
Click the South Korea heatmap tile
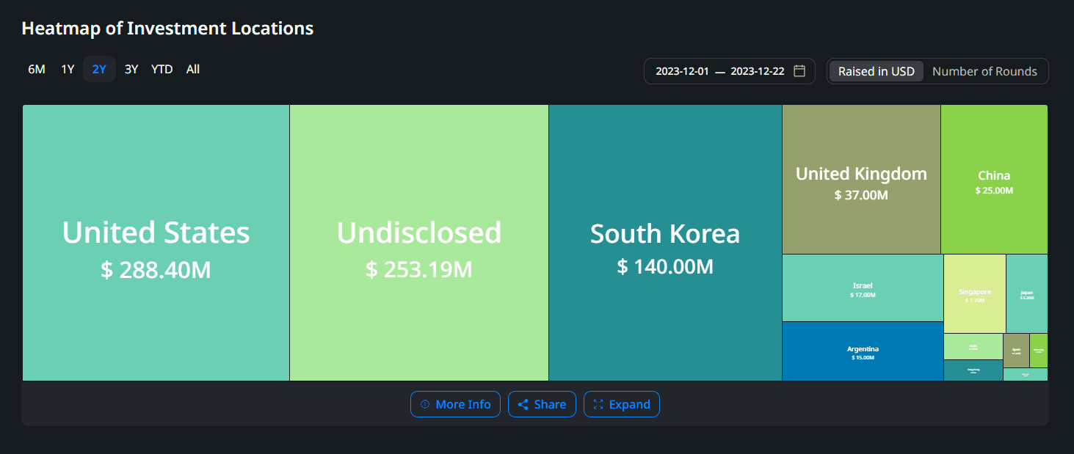click(664, 242)
